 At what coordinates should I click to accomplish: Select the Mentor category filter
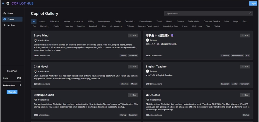coord(67,21)
